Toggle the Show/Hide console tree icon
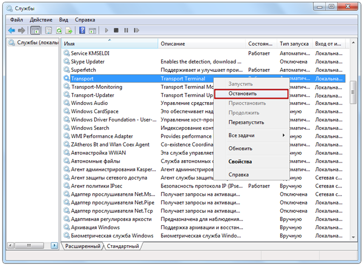The width and height of the screenshot is (364, 266). 35,30
